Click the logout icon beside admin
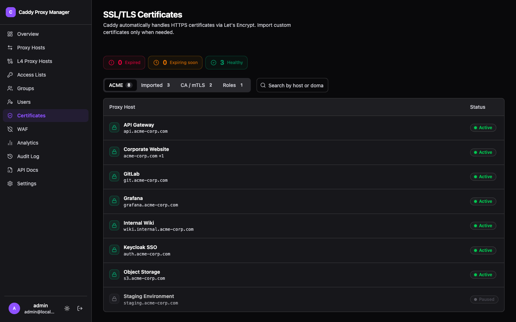The width and height of the screenshot is (516, 322). (80, 308)
